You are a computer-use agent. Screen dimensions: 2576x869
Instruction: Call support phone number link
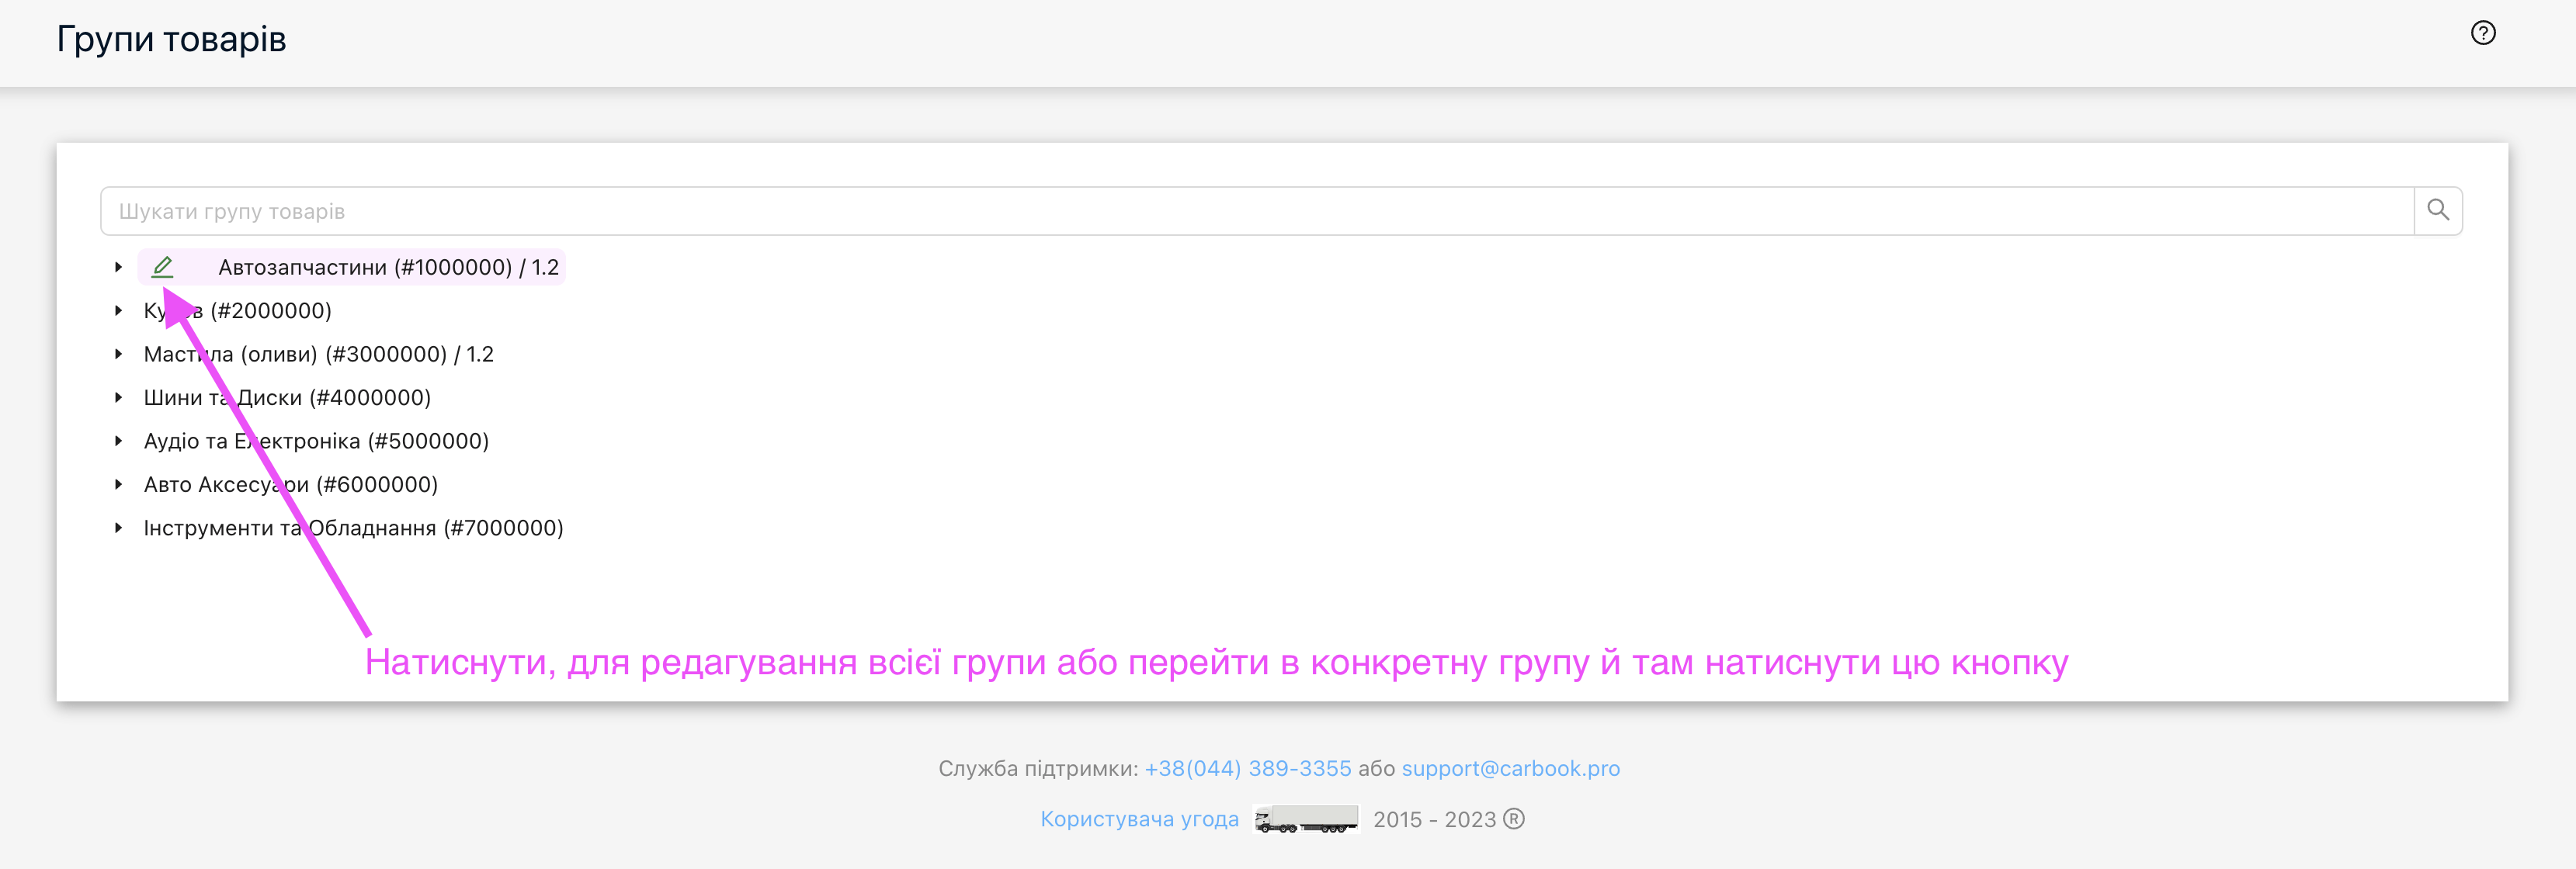point(1247,768)
